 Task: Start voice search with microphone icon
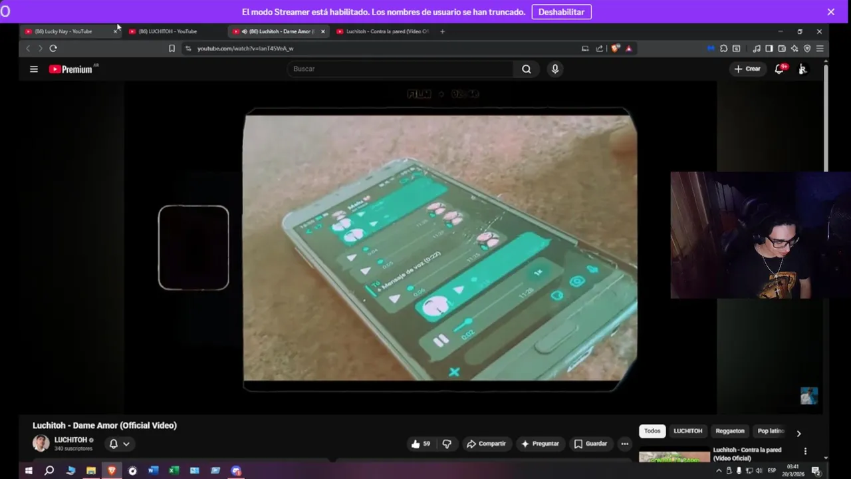(555, 69)
